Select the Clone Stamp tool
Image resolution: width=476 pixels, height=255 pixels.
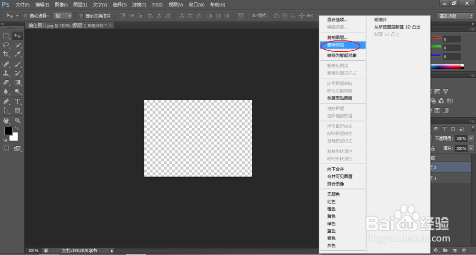click(x=6, y=73)
